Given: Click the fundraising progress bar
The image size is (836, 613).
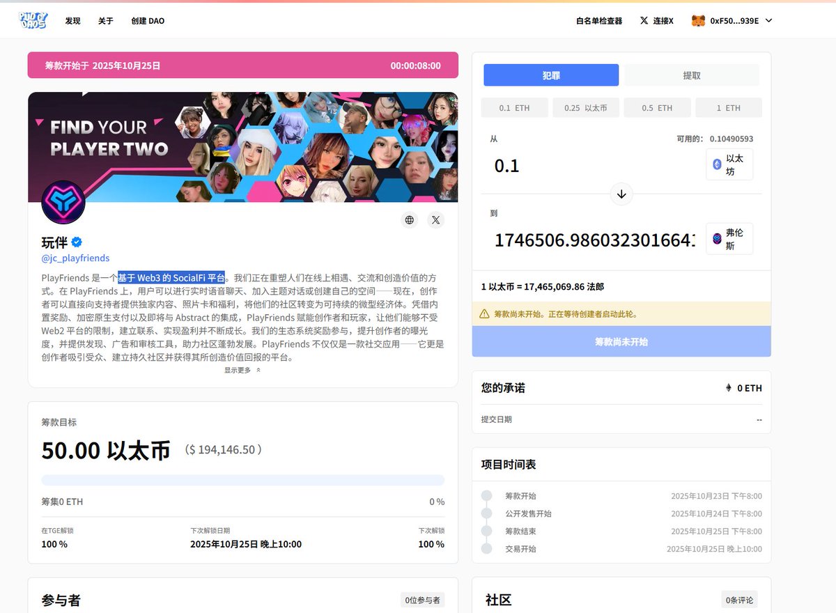Looking at the screenshot, I should 242,480.
